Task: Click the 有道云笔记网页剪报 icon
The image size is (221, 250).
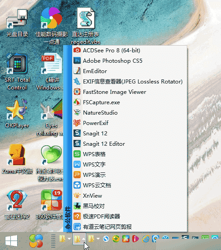Action: click(77, 227)
